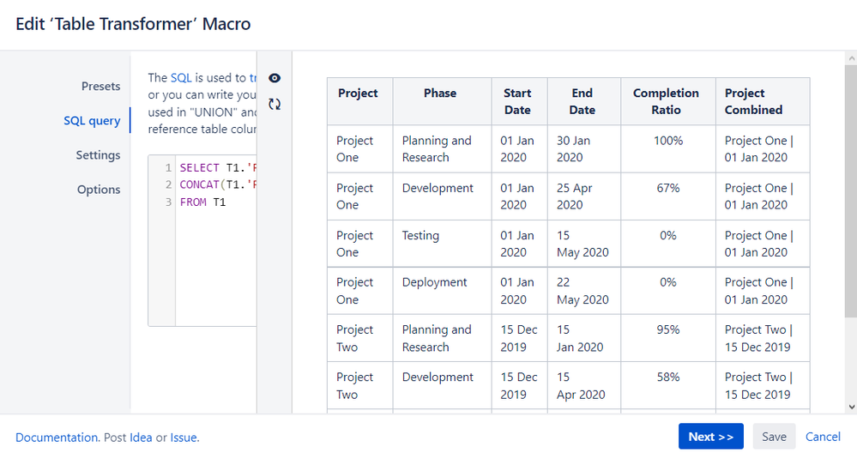The image size is (857, 453).
Task: Click into the SQL code editor
Action: (x=214, y=257)
